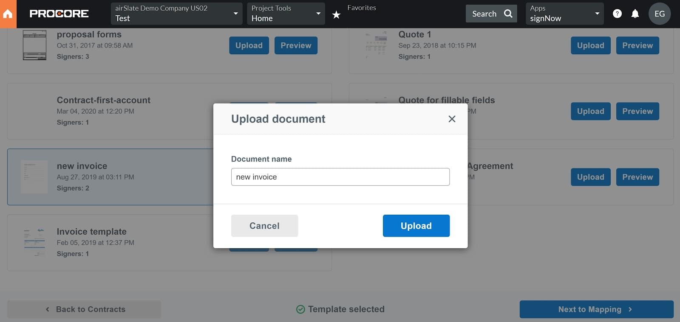Open the Project Tools Home dropdown

tap(286, 14)
